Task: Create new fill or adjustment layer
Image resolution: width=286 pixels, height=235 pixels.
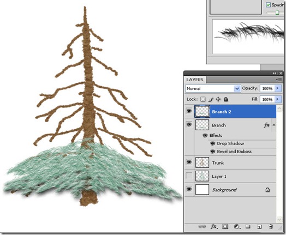Action: [237, 227]
